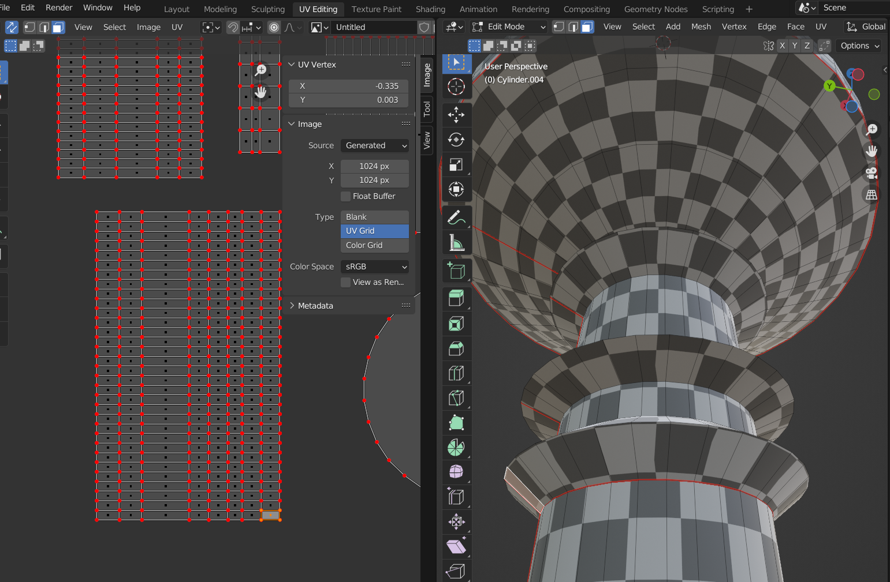Set generated image type to Blank

coord(375,217)
